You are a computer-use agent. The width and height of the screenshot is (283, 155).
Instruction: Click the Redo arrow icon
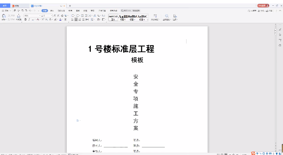35,11
